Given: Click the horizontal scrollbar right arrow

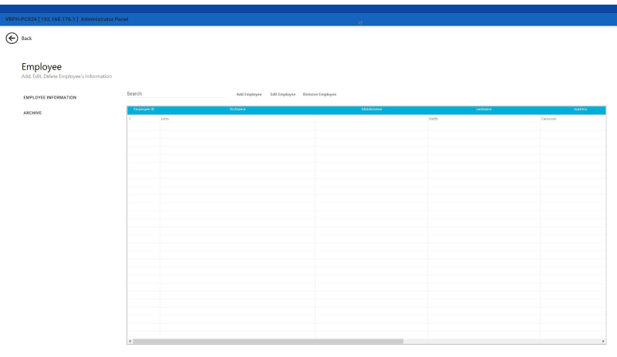Looking at the screenshot, I should 603,342.
